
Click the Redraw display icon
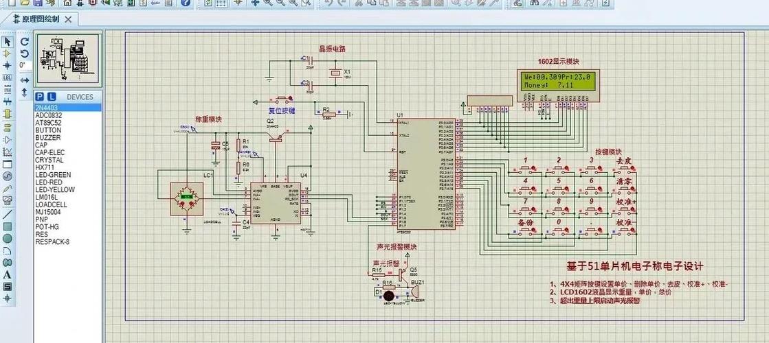[208, 3]
